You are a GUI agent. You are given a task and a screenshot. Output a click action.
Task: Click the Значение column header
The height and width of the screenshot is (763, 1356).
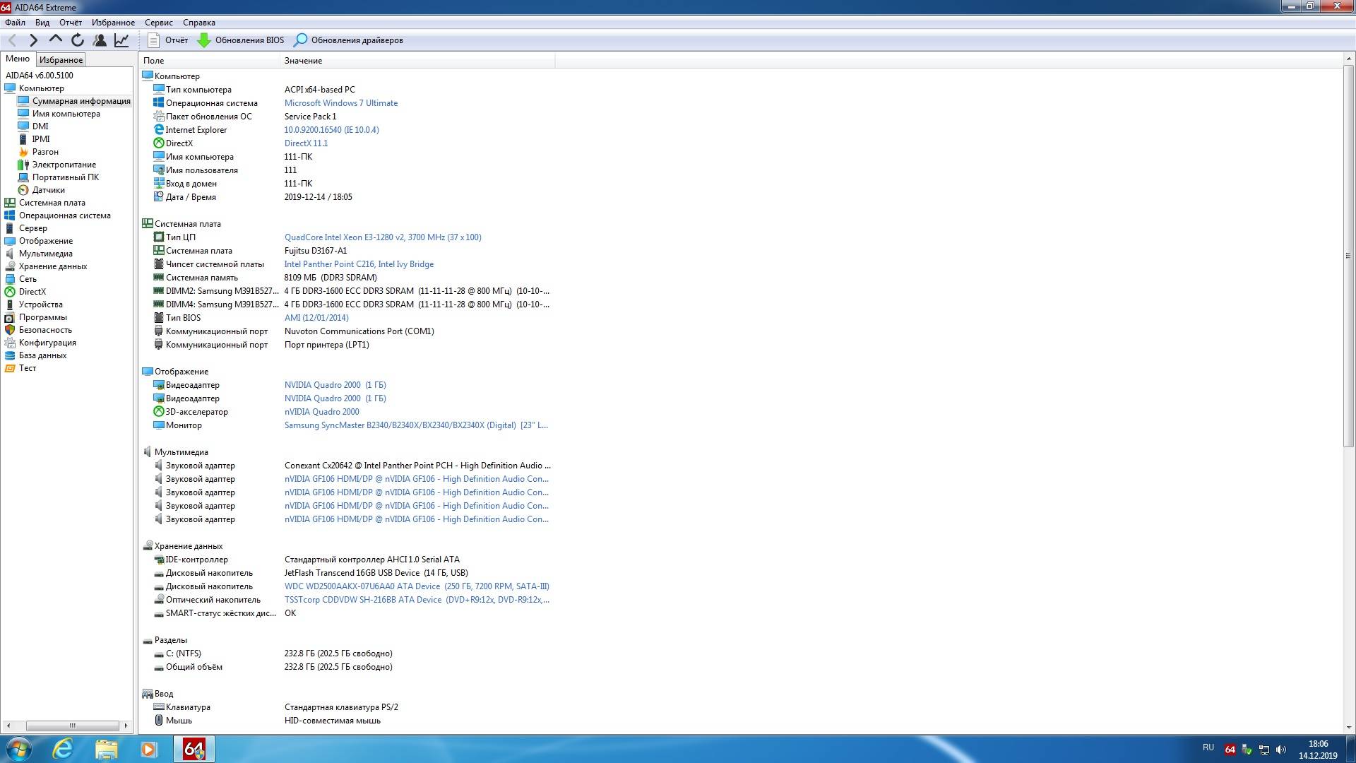click(304, 61)
